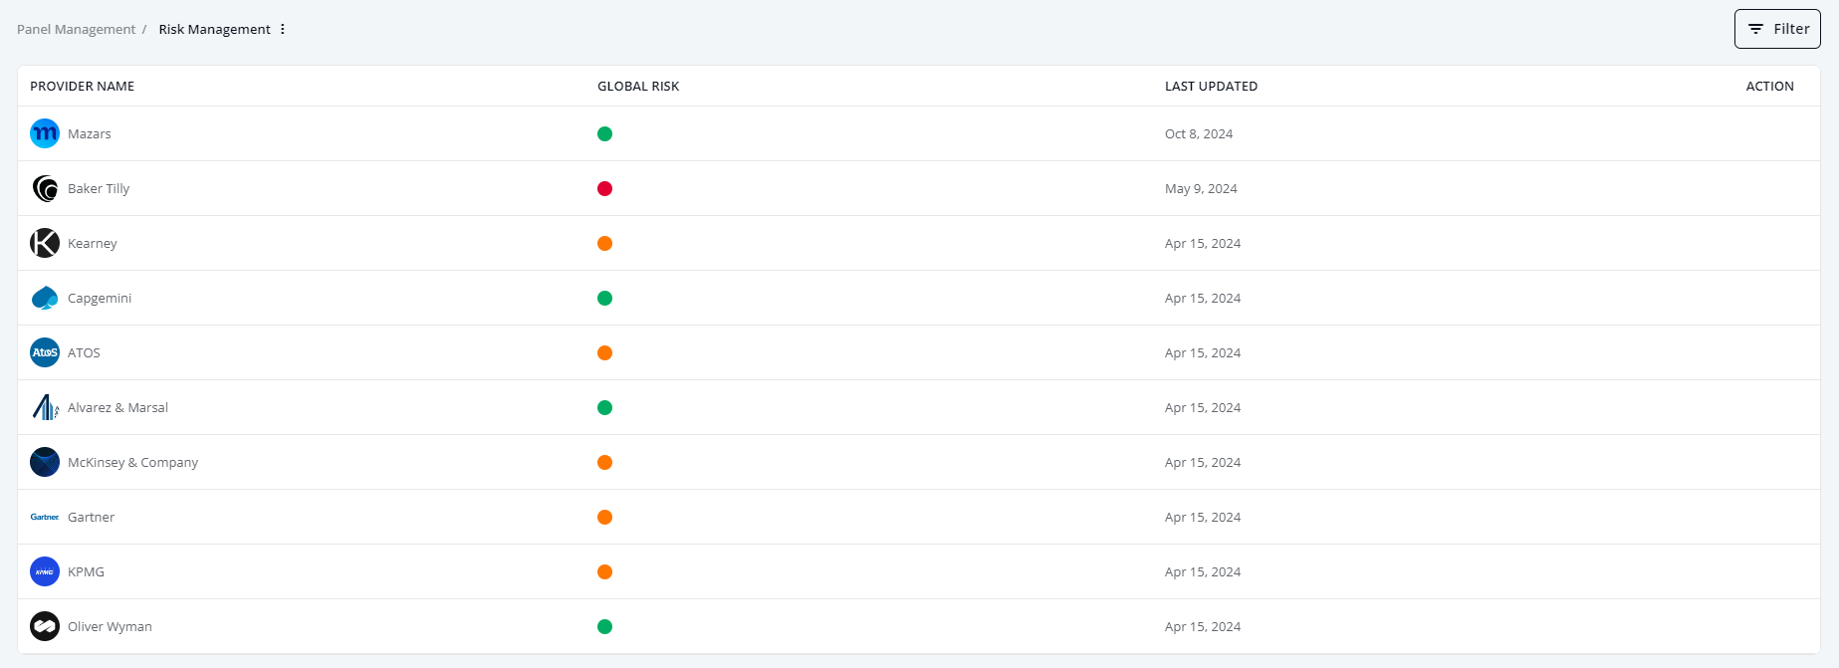The height and width of the screenshot is (668, 1839).
Task: Click the Capgemini logo icon
Action: coord(45,298)
